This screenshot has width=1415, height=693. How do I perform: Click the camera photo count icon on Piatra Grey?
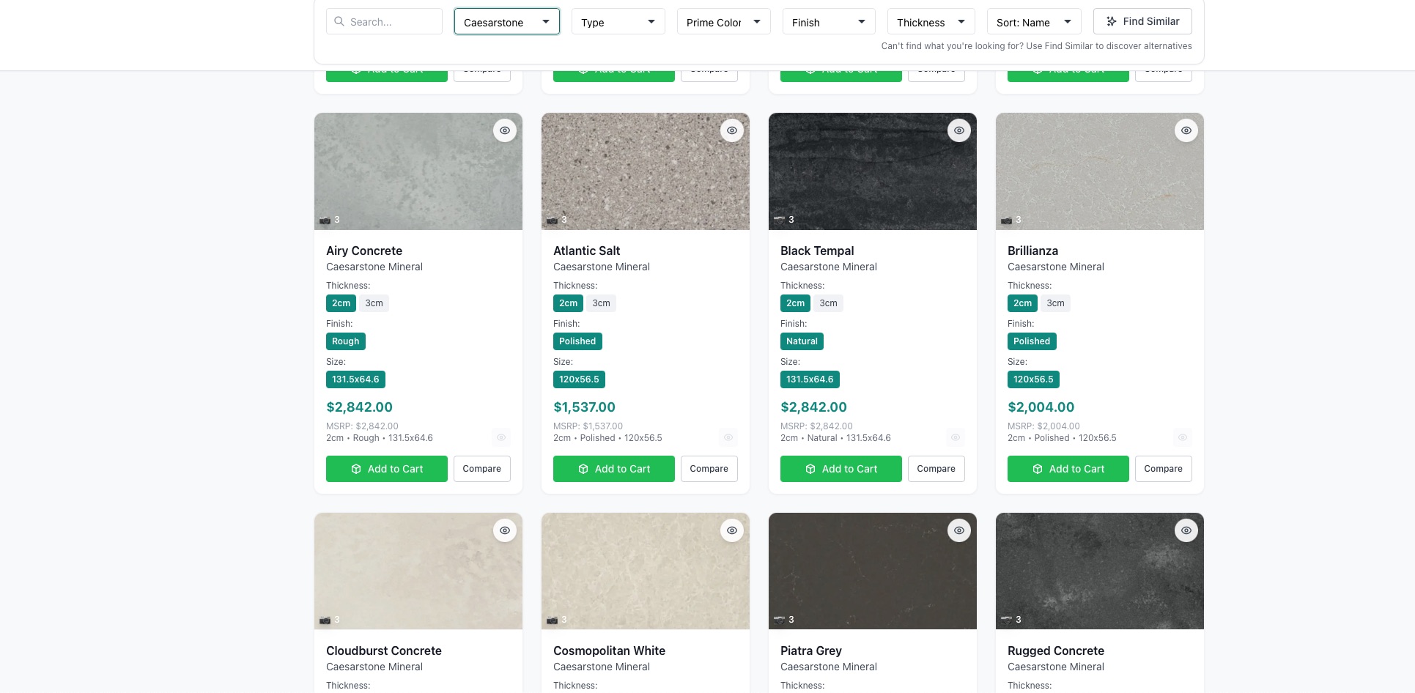[779, 620]
